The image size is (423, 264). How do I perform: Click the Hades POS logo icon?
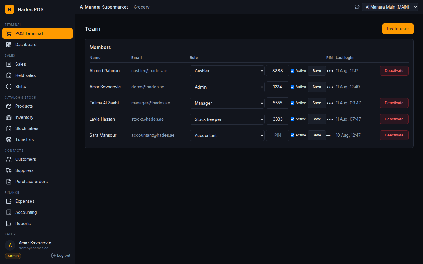[x=9, y=9]
